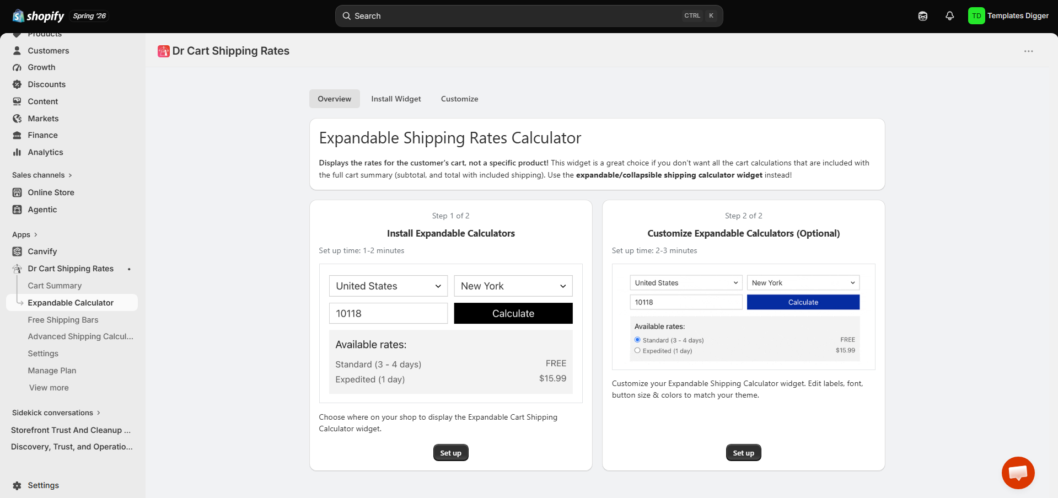The width and height of the screenshot is (1058, 498).
Task: Click the Discounts badge icon
Action: point(17,84)
